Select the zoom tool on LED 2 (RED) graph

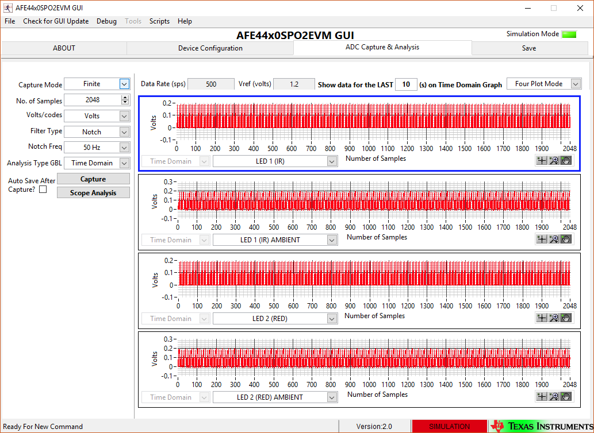point(554,318)
